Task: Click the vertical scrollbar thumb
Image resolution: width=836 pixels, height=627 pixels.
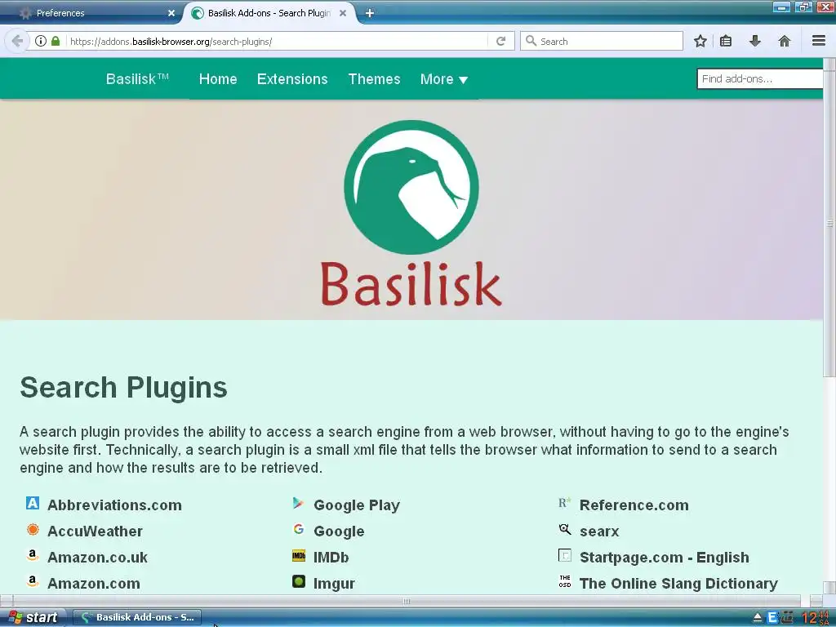Action: pos(829,224)
